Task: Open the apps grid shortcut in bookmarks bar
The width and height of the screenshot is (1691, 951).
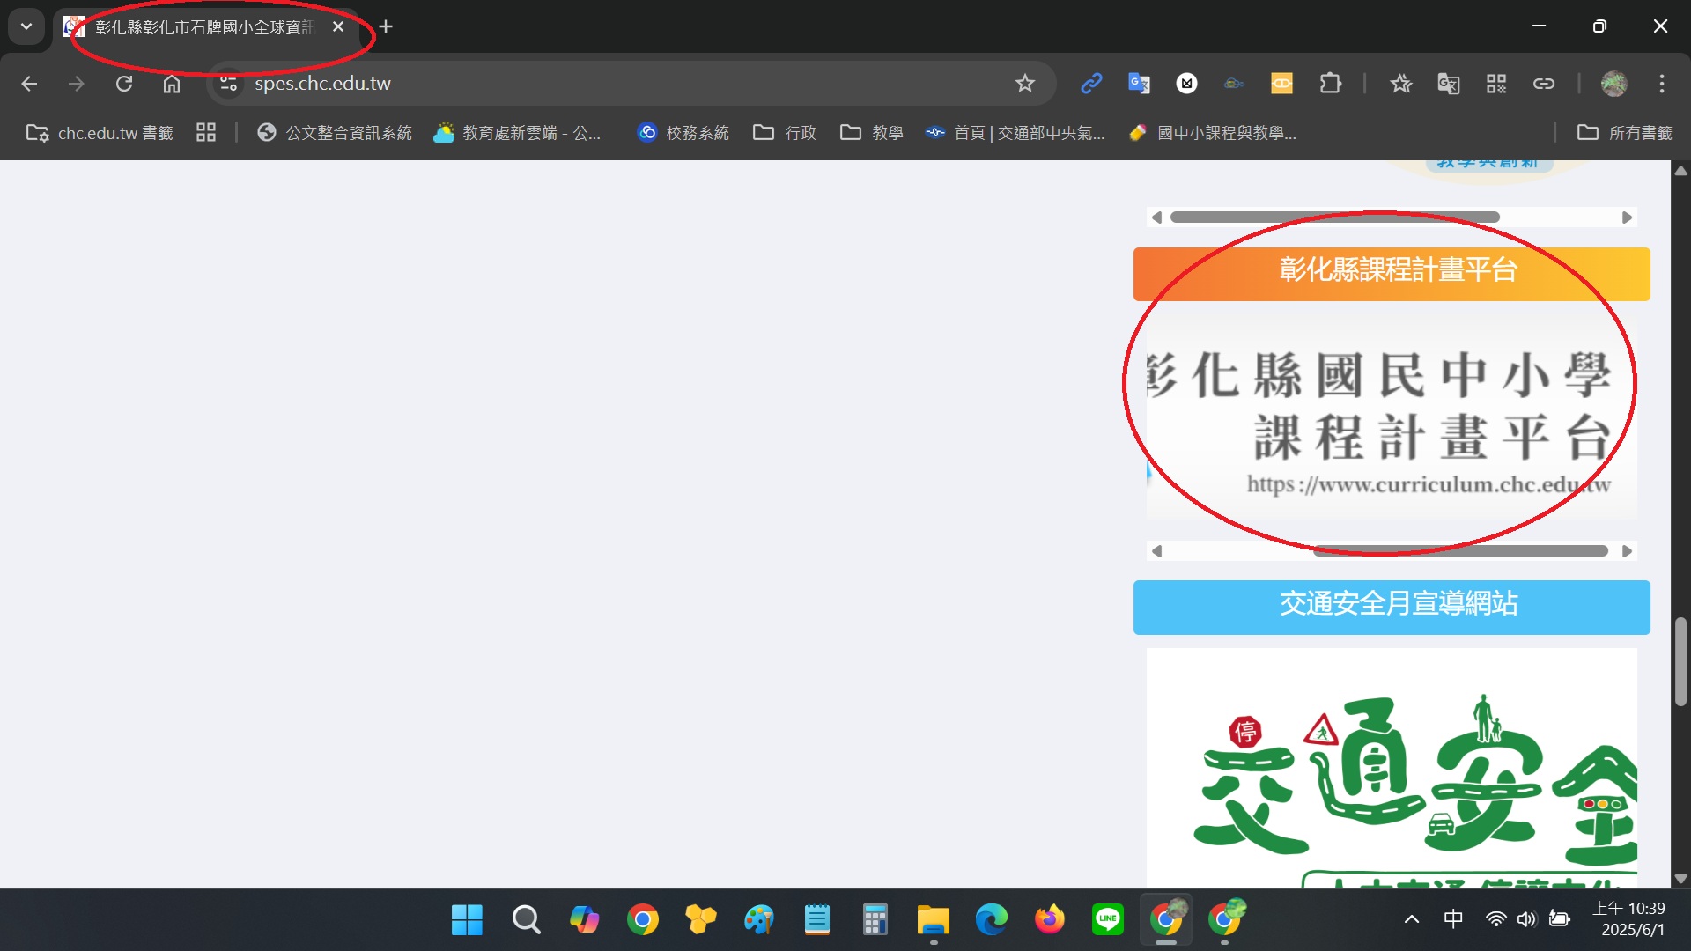Action: point(206,133)
